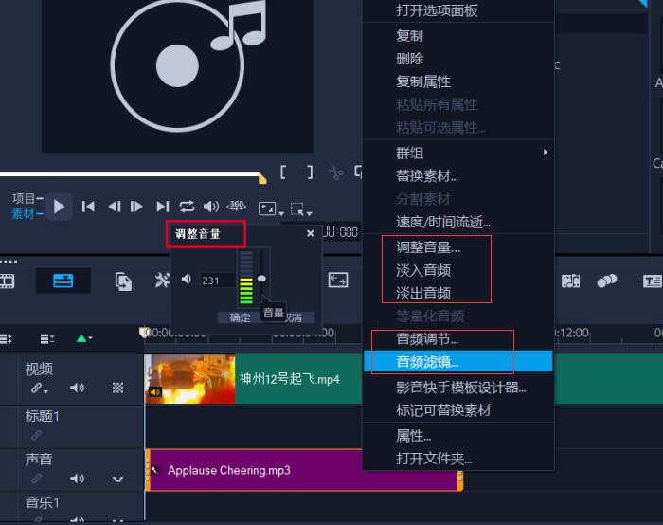Jump to the start with Home button

(88, 207)
